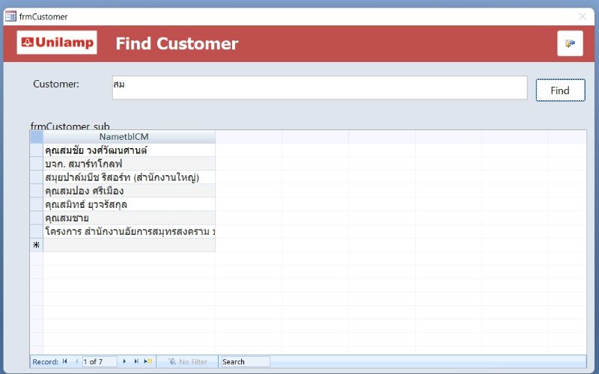
Task: Jump to last record arrow
Action: click(x=136, y=361)
